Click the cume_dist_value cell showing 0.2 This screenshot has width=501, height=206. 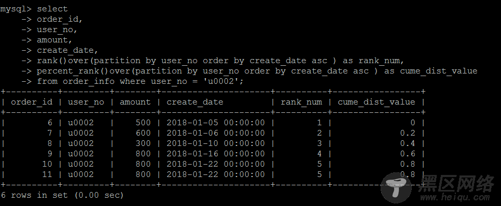point(407,133)
